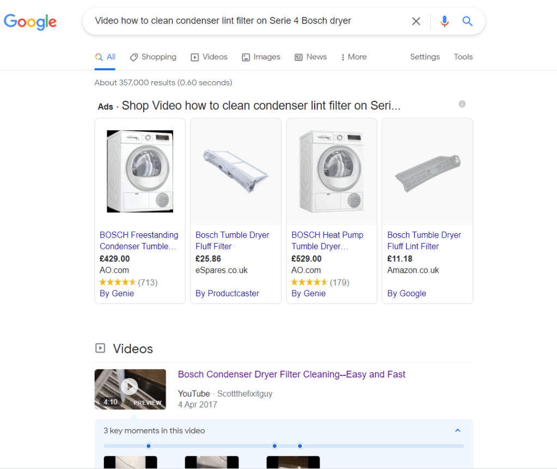This screenshot has width=557, height=469.
Task: Clear the search box with the X icon
Action: point(416,21)
